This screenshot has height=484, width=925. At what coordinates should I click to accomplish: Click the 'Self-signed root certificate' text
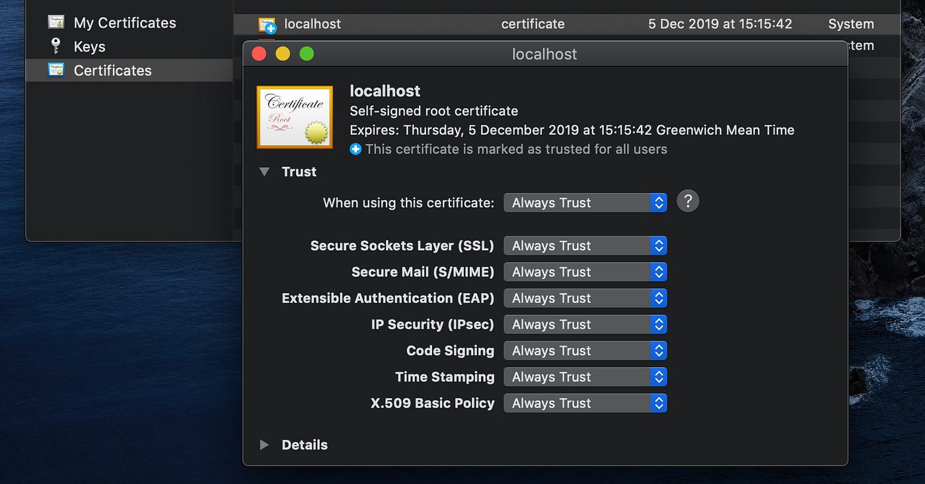pos(433,111)
